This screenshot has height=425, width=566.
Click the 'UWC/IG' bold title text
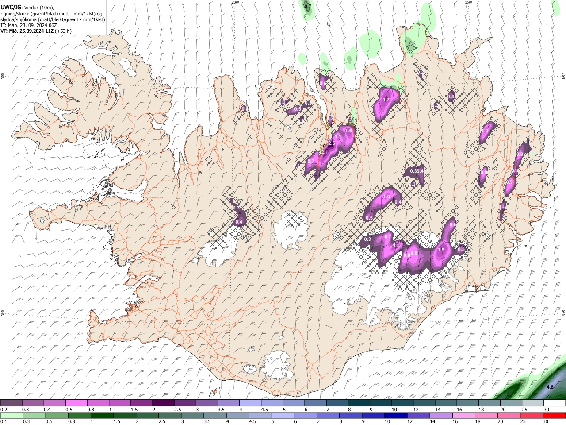(x=11, y=7)
